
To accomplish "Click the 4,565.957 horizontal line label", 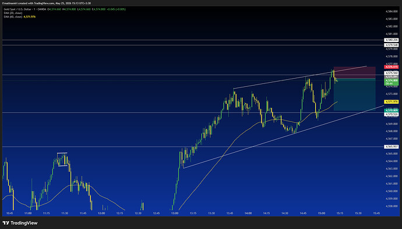I will coord(392,147).
